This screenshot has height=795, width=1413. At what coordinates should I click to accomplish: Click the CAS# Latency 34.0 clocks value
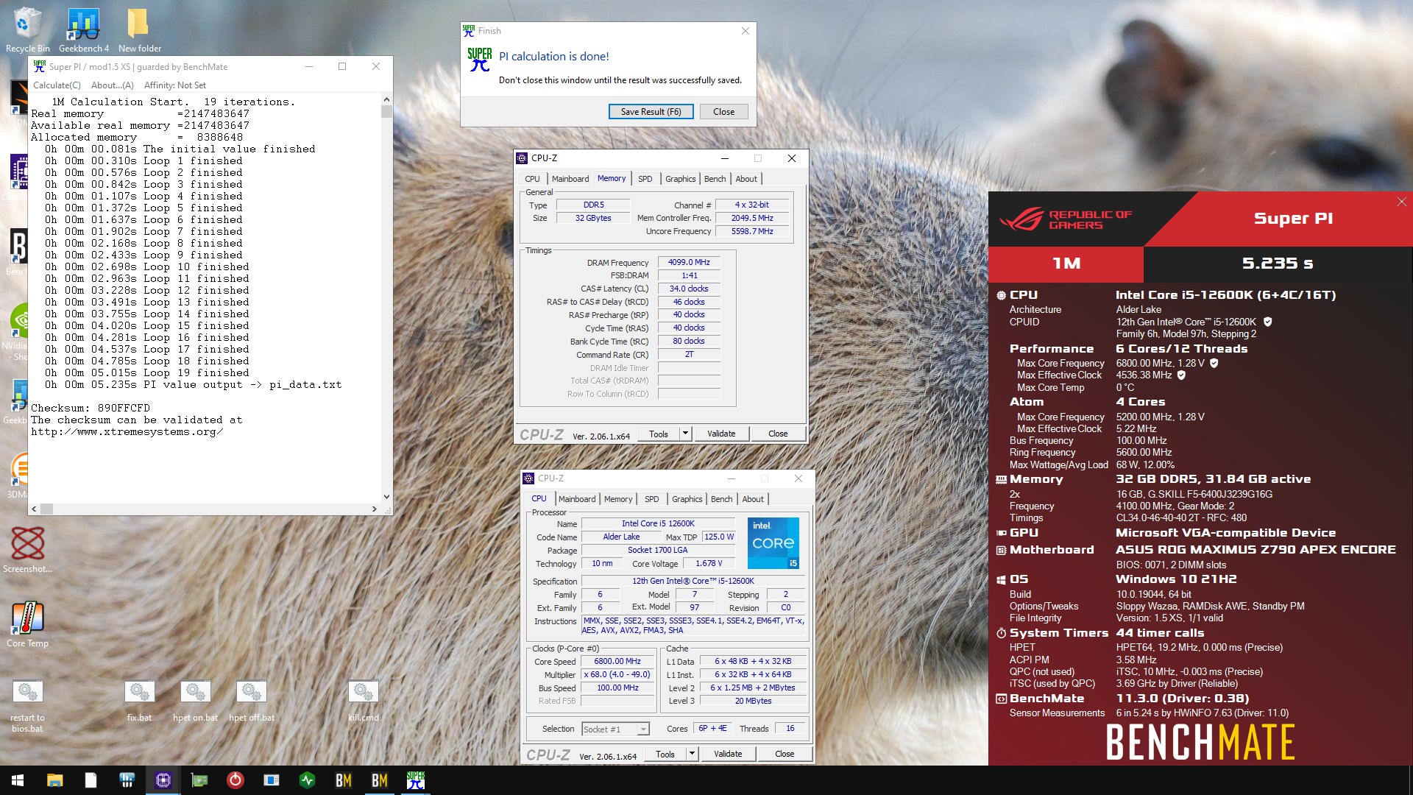pyautogui.click(x=689, y=289)
